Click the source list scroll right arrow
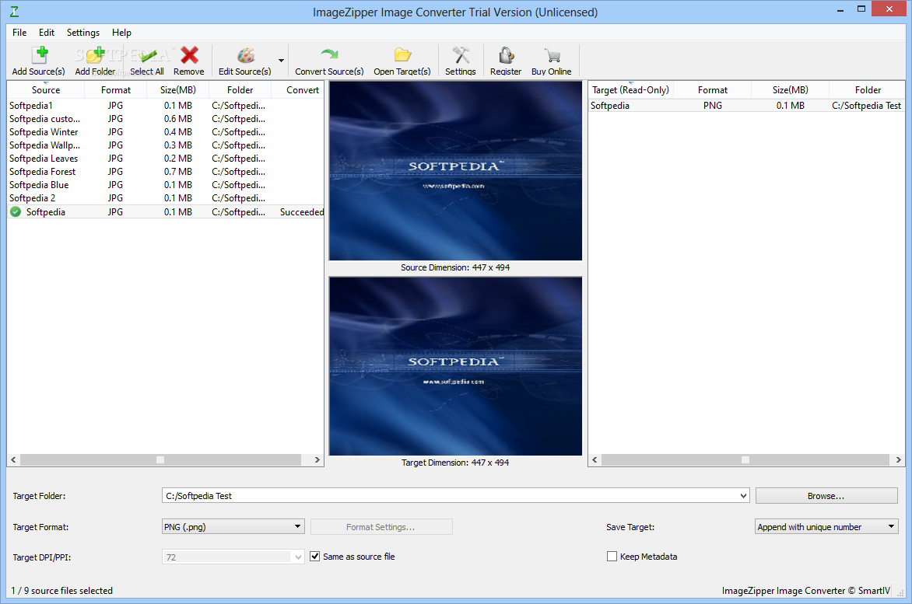Viewport: 912px width, 604px height. click(317, 460)
